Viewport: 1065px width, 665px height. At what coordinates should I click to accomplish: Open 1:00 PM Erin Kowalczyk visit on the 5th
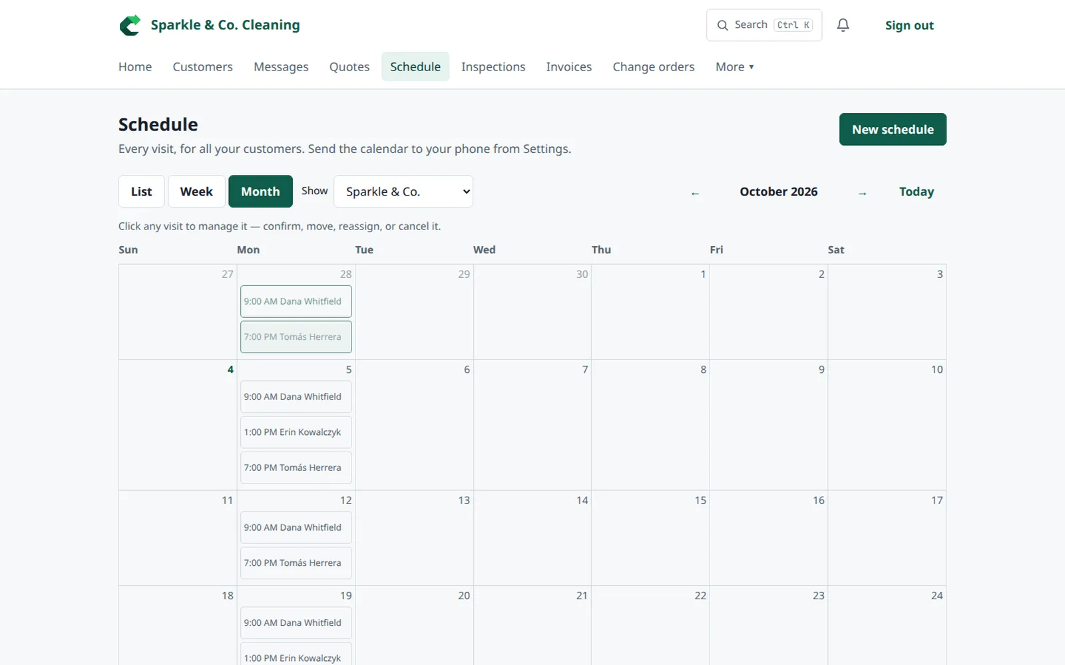click(x=296, y=432)
